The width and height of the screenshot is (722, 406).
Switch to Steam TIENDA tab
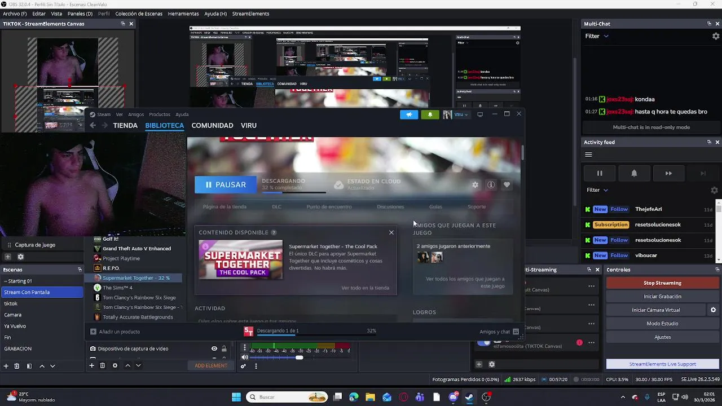click(x=125, y=126)
